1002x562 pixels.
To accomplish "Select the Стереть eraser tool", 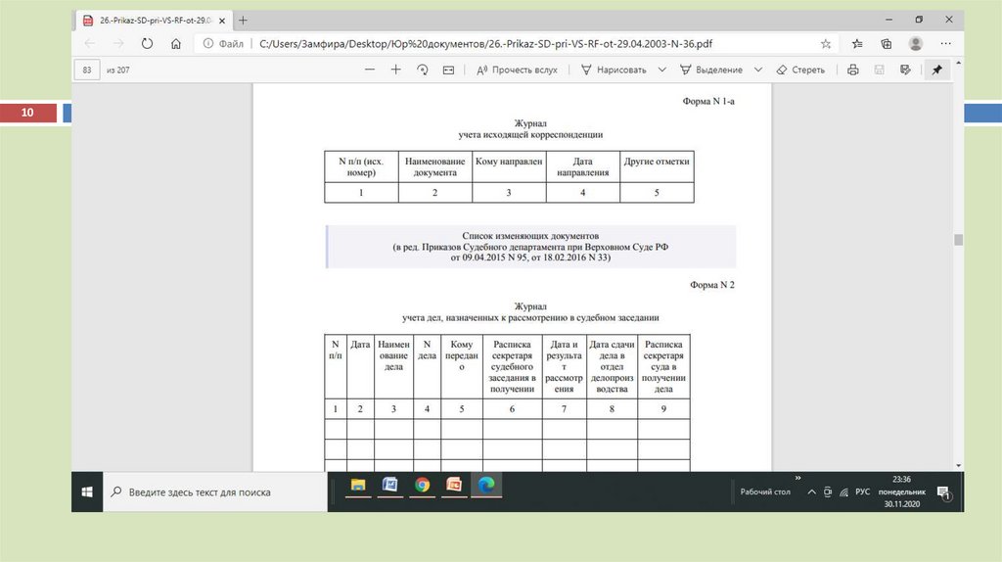I will (800, 70).
